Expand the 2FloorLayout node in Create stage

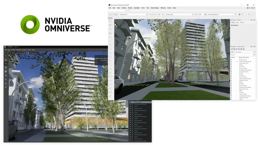point(130,108)
